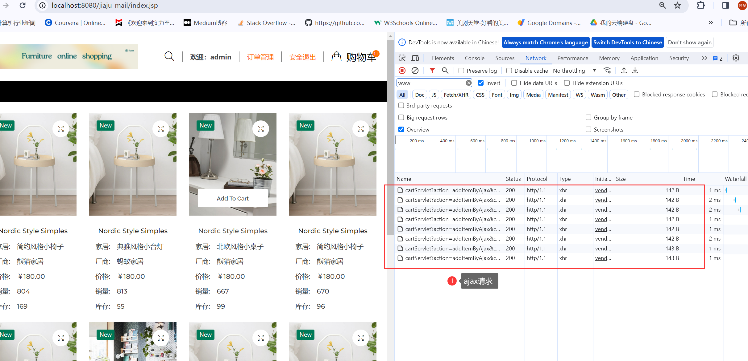
Task: Filter requests by Fetch/XHR
Action: pos(456,95)
